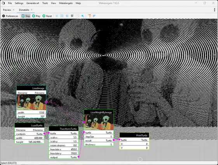
Task: Click the blue triangle icon in toolbar
Action: click(x=94, y=16)
